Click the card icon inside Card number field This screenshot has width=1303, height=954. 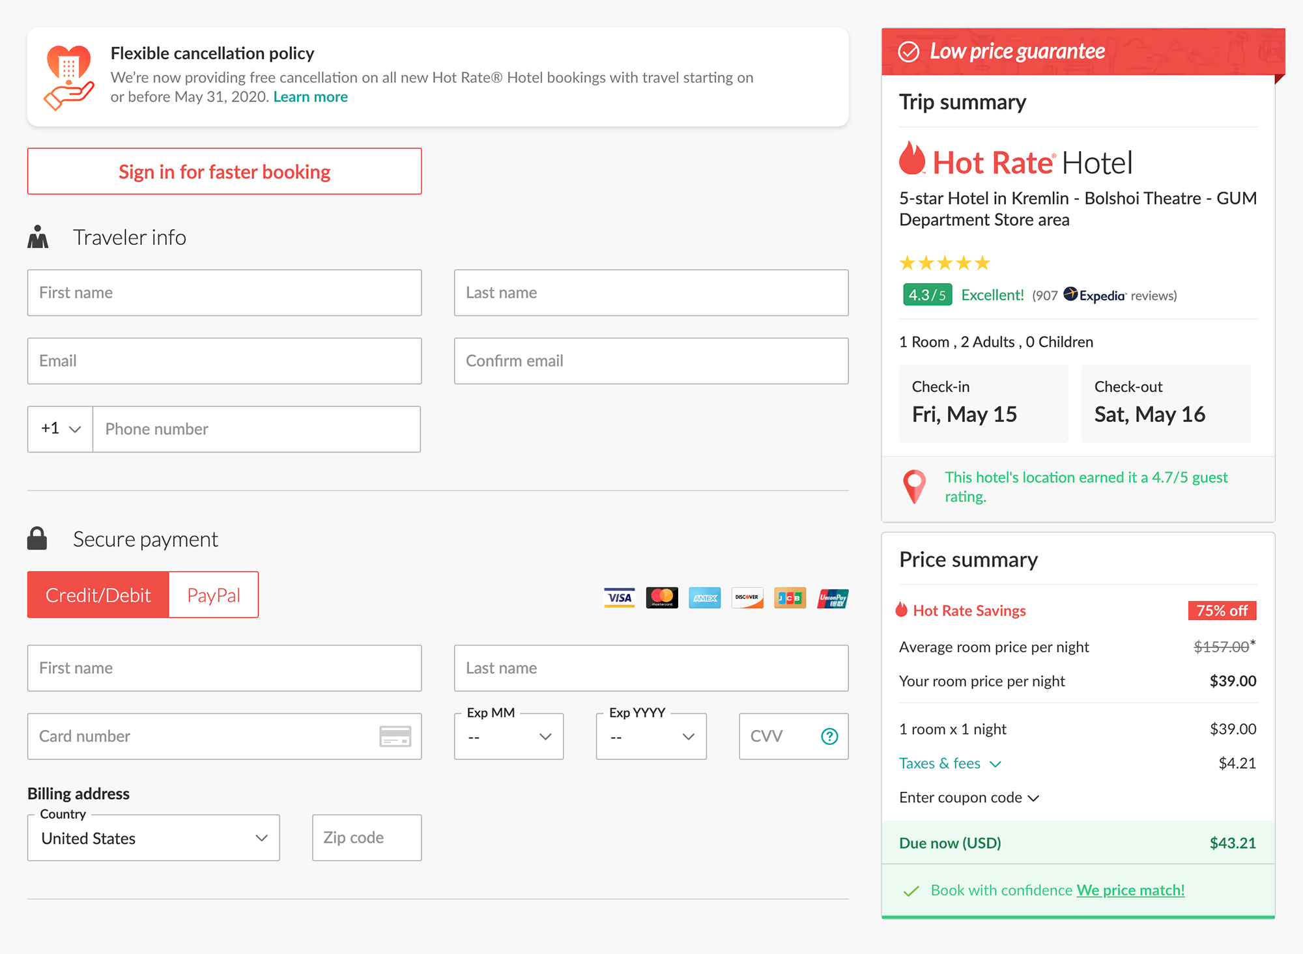click(395, 737)
